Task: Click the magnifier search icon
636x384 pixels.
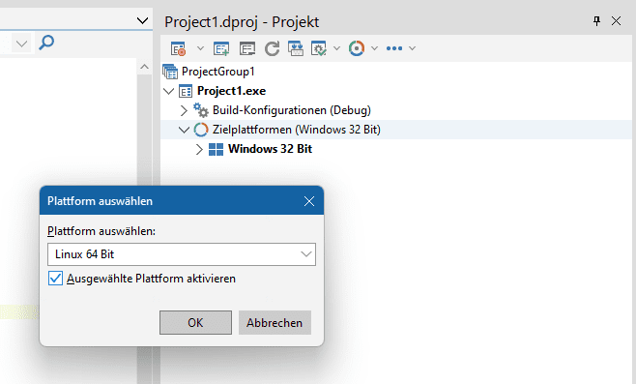Action: 46,43
